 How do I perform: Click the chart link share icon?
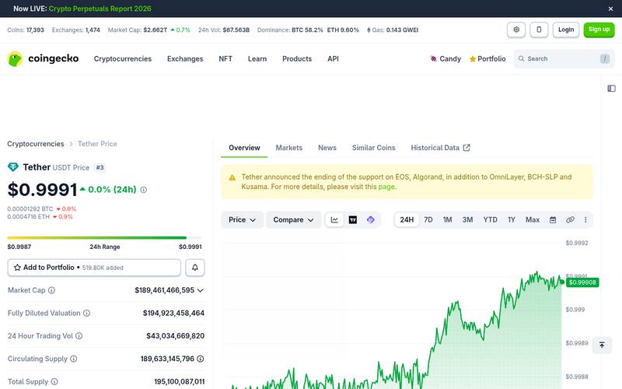[x=570, y=220]
